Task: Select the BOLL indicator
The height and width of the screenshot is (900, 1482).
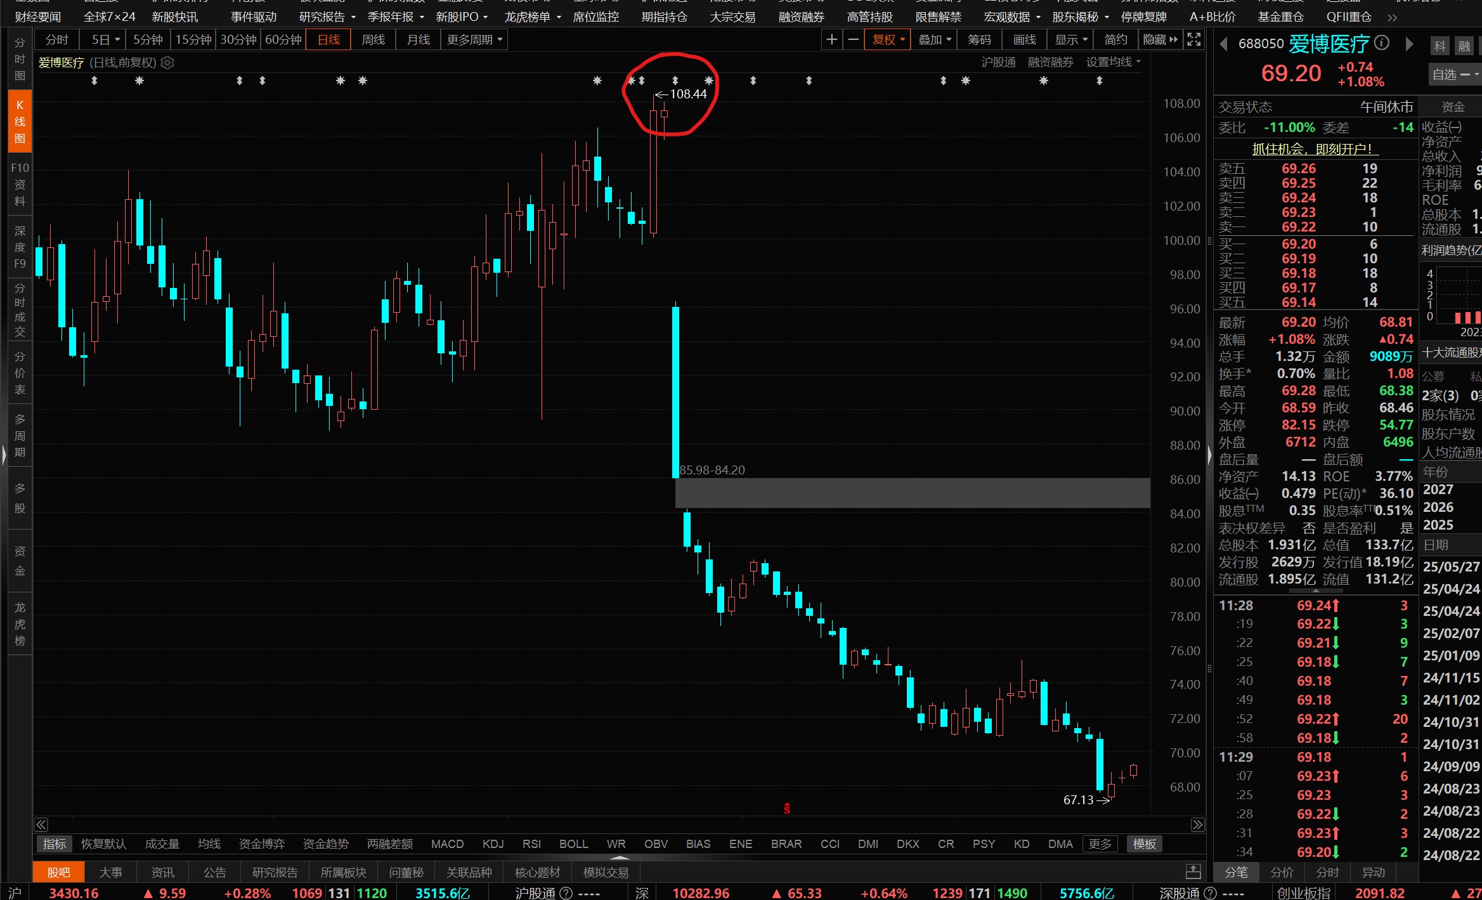Action: click(x=573, y=844)
